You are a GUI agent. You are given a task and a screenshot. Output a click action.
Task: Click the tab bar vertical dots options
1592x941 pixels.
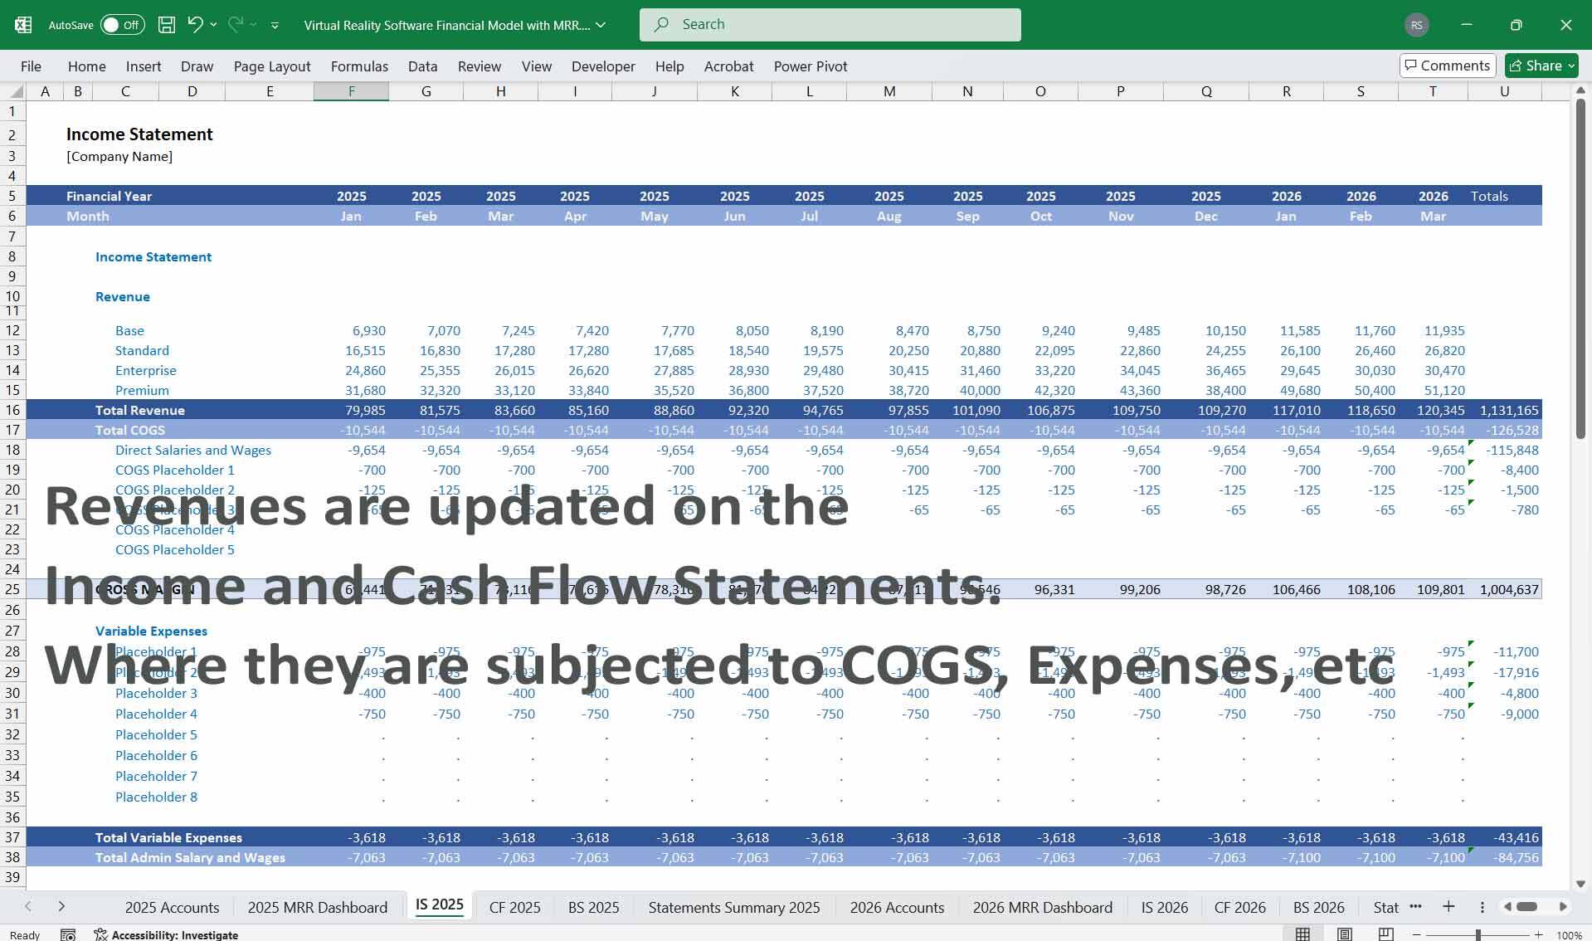coord(1482,907)
